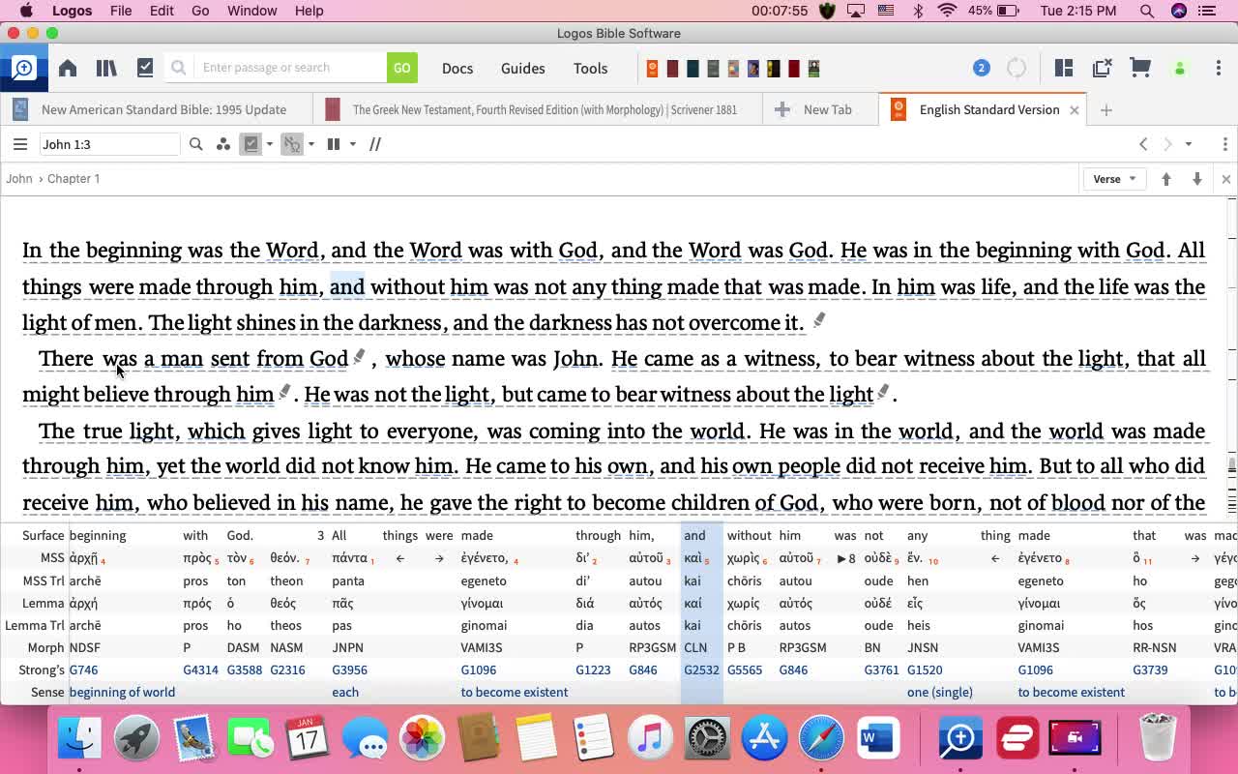Open the visual filters three-dots icon
Viewport: 1238px width, 774px height.
point(223,144)
